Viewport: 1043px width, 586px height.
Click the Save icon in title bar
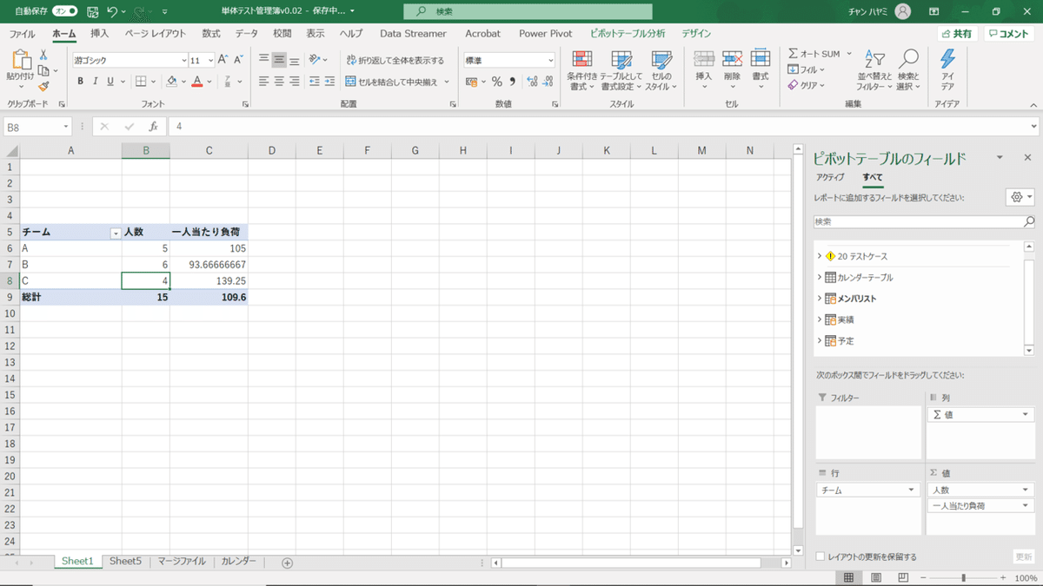coord(93,12)
